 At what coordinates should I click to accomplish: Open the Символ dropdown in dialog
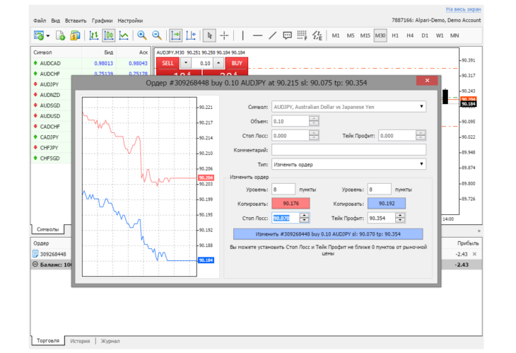[348, 107]
